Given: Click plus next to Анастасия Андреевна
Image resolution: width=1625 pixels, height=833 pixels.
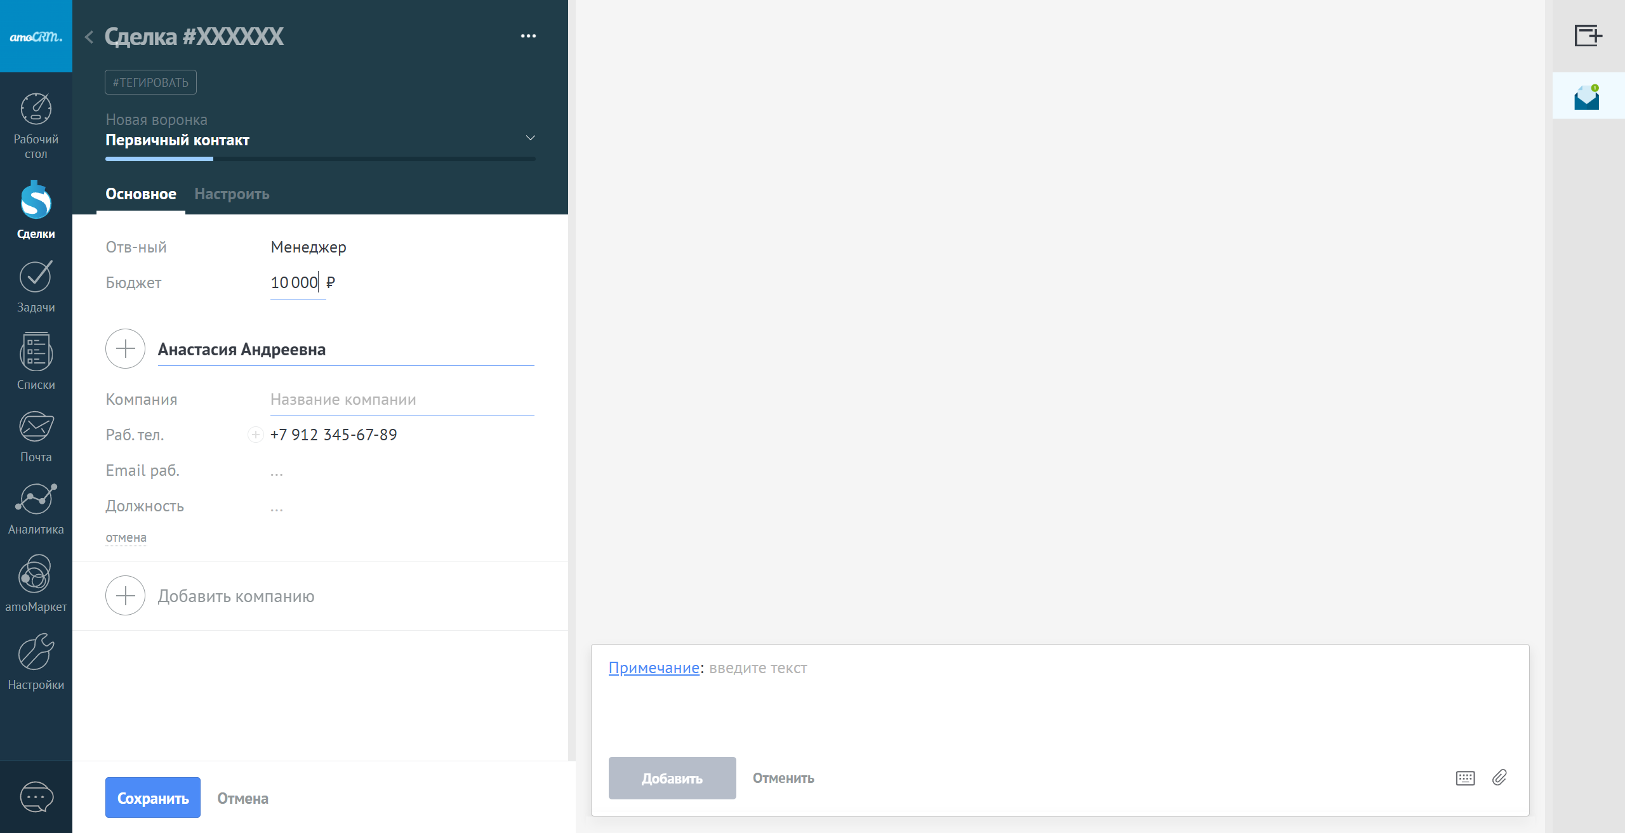Looking at the screenshot, I should click(x=125, y=348).
